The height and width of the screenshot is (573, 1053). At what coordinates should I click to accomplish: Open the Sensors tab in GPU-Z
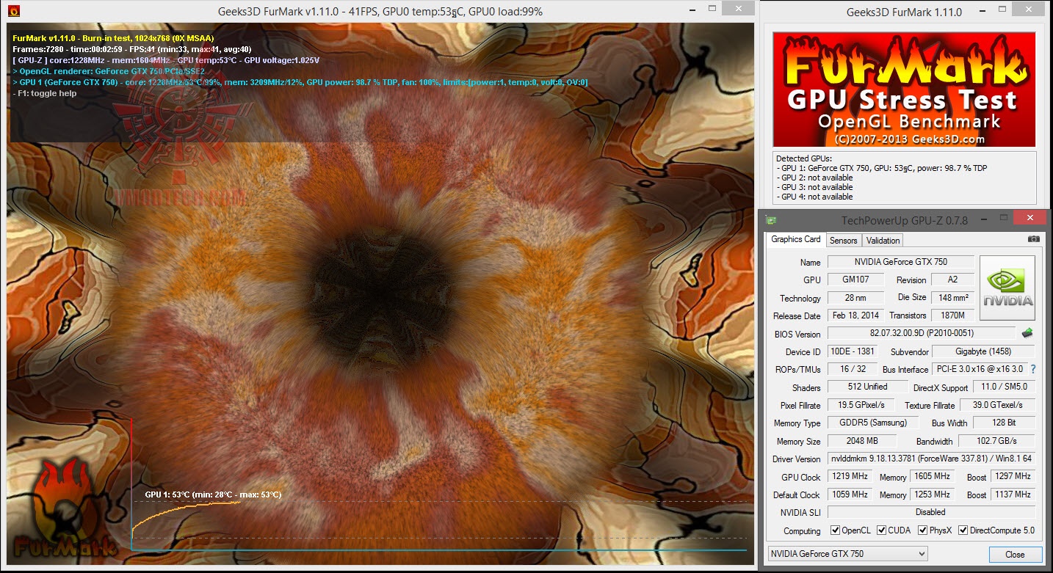843,240
